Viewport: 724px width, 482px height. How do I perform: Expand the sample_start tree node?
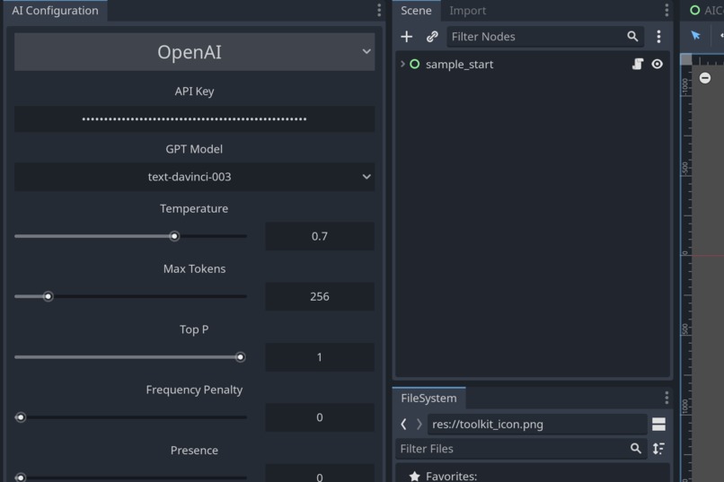tap(402, 64)
